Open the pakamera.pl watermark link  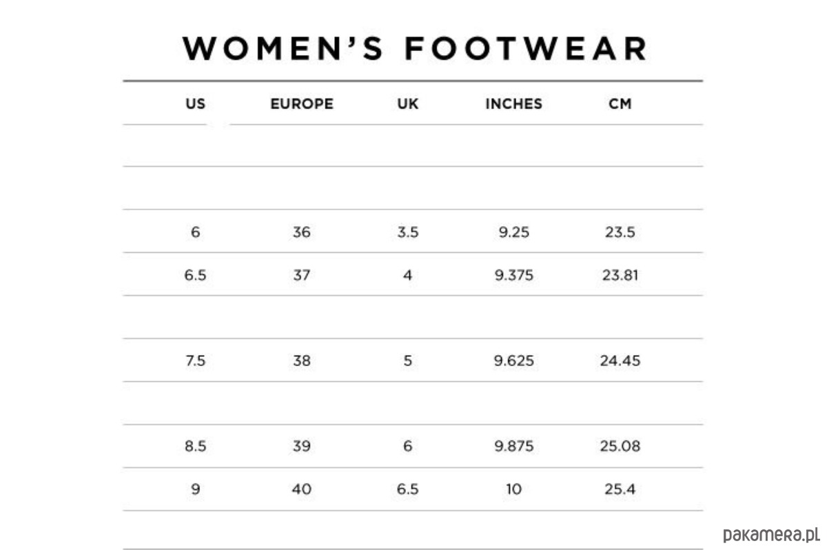770,534
